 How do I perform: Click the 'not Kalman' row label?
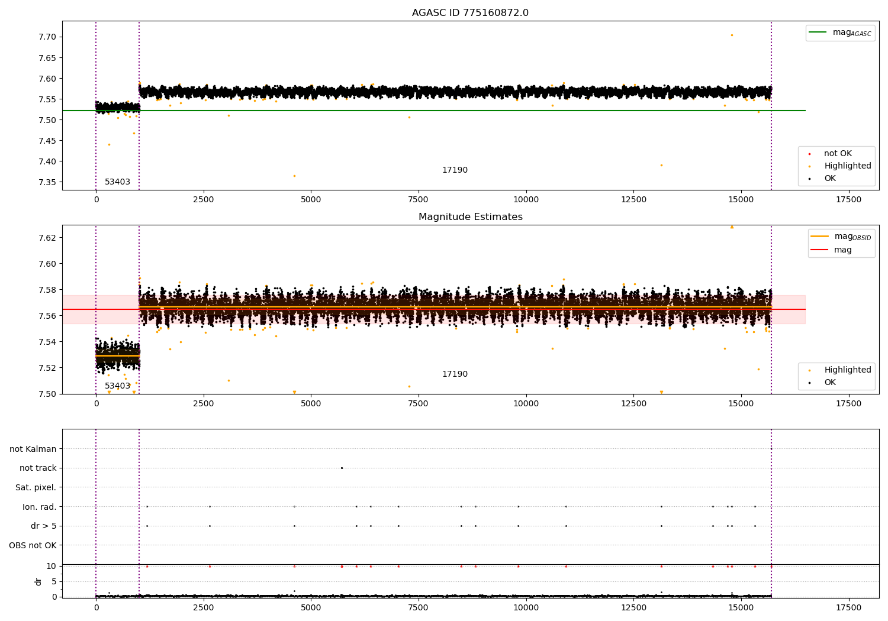[x=33, y=449]
